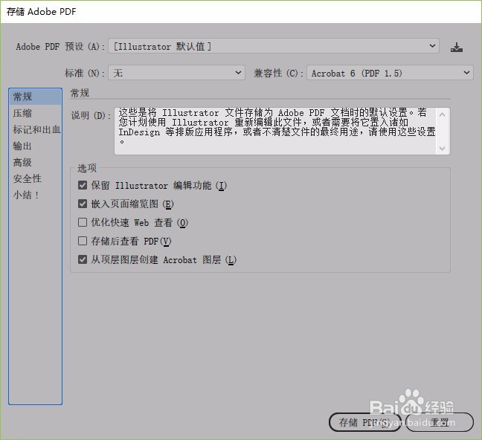Click the save PDF preset icon
The width and height of the screenshot is (482, 440).
457,48
